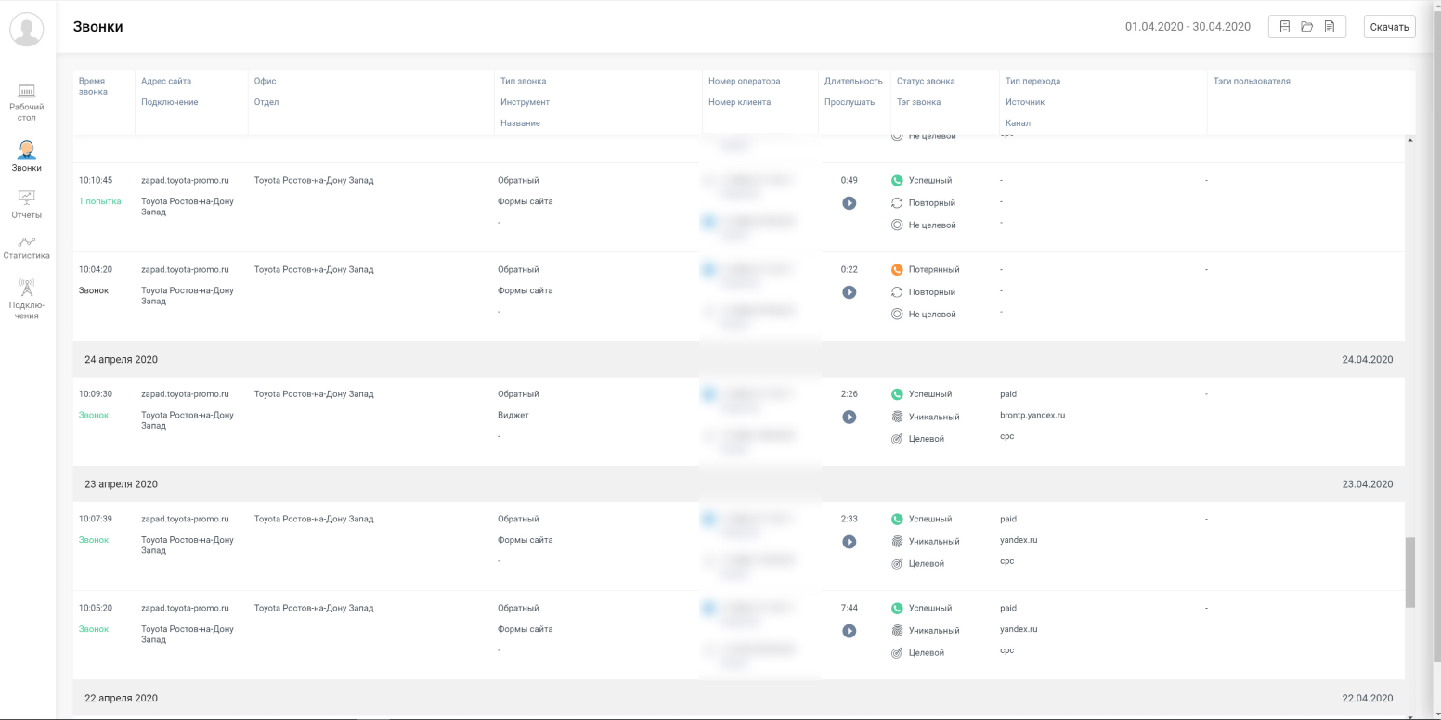1441x720 pixels.
Task: Go to Рабочий стол in sidebar
Action: (x=27, y=102)
